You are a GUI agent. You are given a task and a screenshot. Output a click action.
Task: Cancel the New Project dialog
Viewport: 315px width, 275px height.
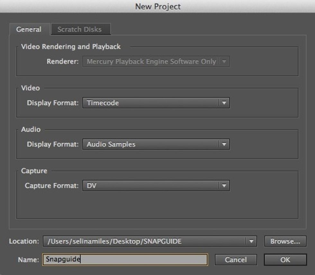coord(236,260)
